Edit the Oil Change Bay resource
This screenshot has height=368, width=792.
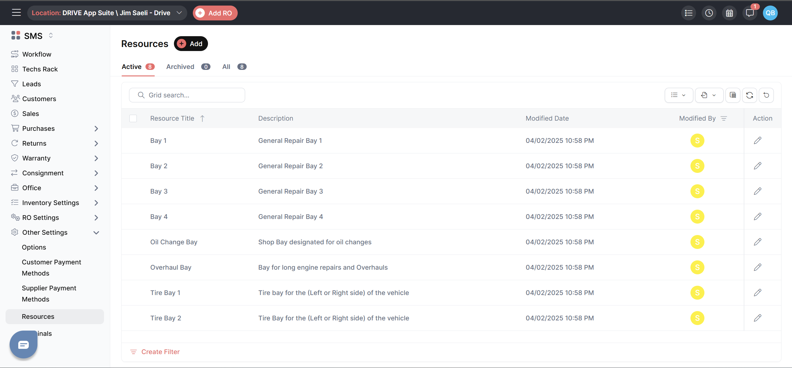tap(757, 242)
